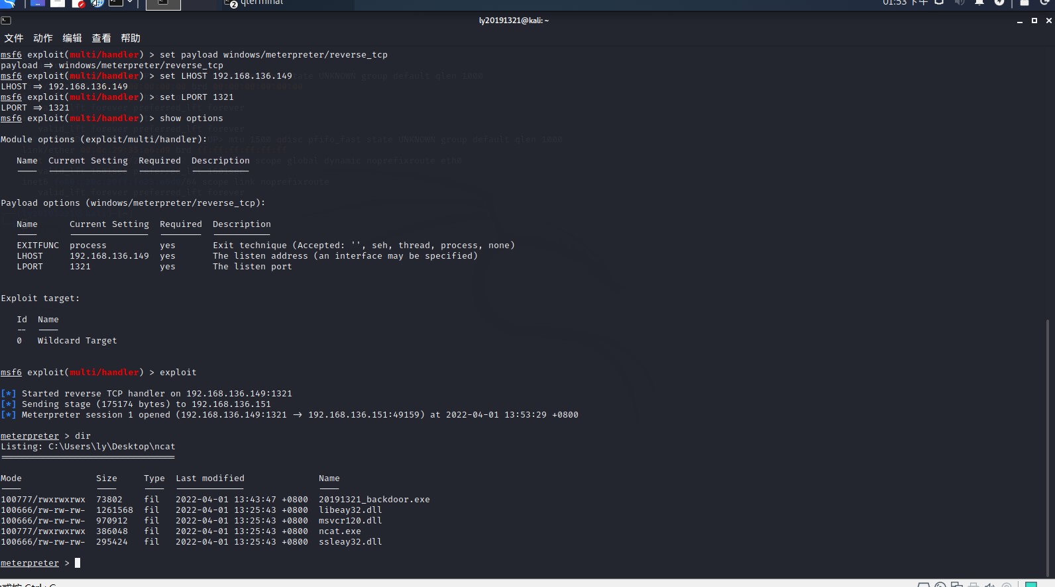Click the 'Wildcard Target' entry
This screenshot has height=587, width=1055.
(x=78, y=341)
